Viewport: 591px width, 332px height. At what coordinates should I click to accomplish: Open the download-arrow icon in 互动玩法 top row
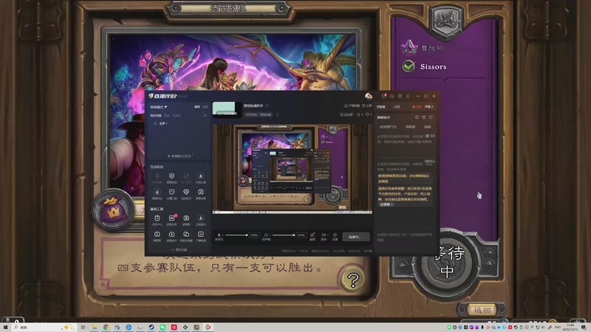click(x=200, y=177)
